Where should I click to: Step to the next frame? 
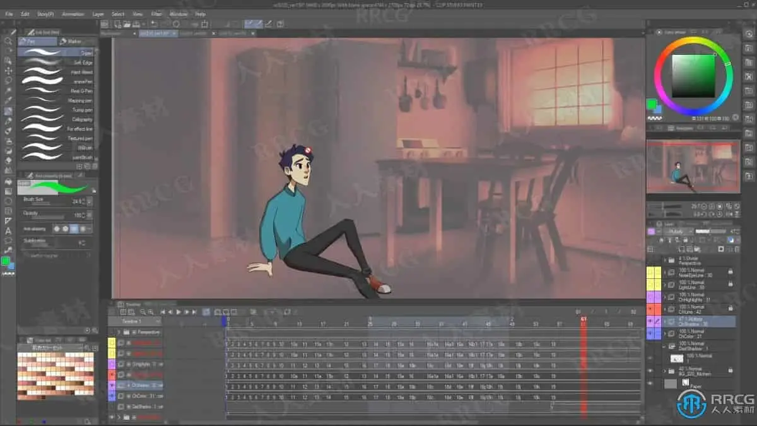[x=187, y=312]
